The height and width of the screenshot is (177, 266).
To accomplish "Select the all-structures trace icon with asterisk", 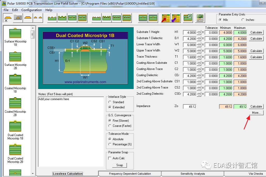I will pyautogui.click(x=8, y=18).
